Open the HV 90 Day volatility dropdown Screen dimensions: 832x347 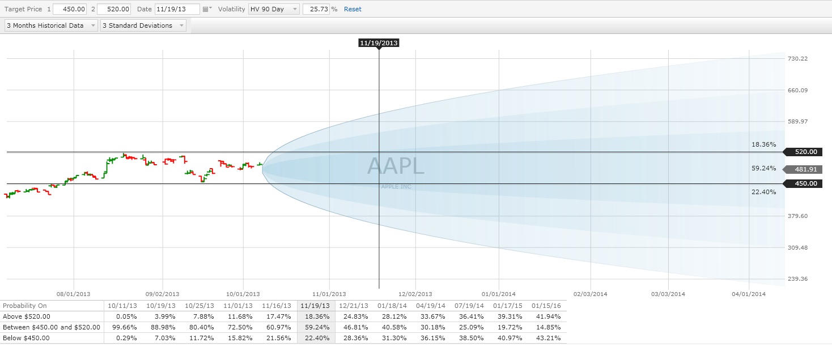[274, 9]
